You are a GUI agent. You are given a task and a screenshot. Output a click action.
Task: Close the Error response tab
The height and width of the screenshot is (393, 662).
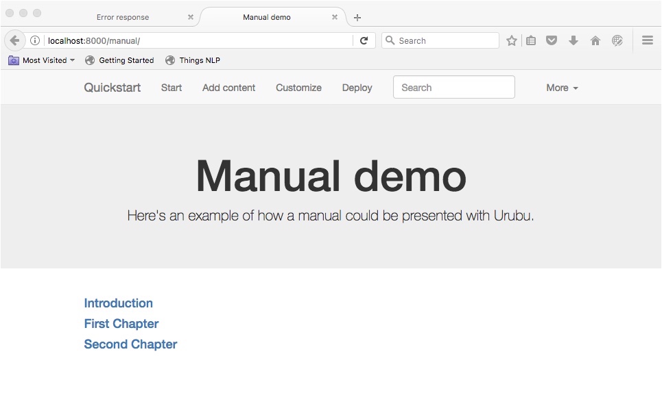(191, 17)
